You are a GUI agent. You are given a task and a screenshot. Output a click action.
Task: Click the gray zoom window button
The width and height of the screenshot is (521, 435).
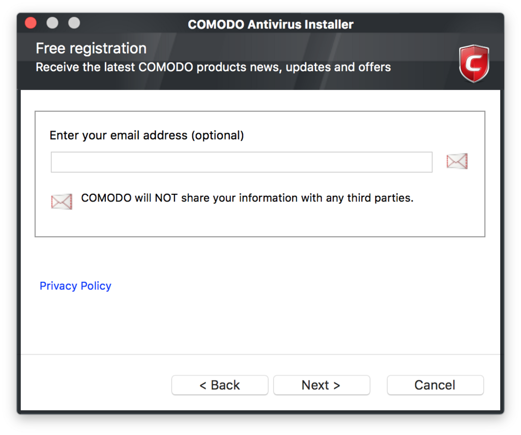(74, 23)
